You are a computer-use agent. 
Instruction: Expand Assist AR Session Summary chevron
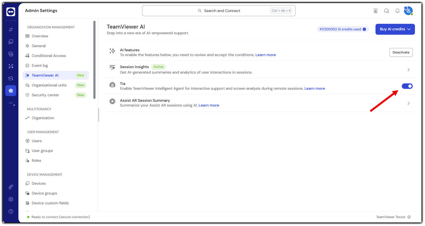[408, 103]
